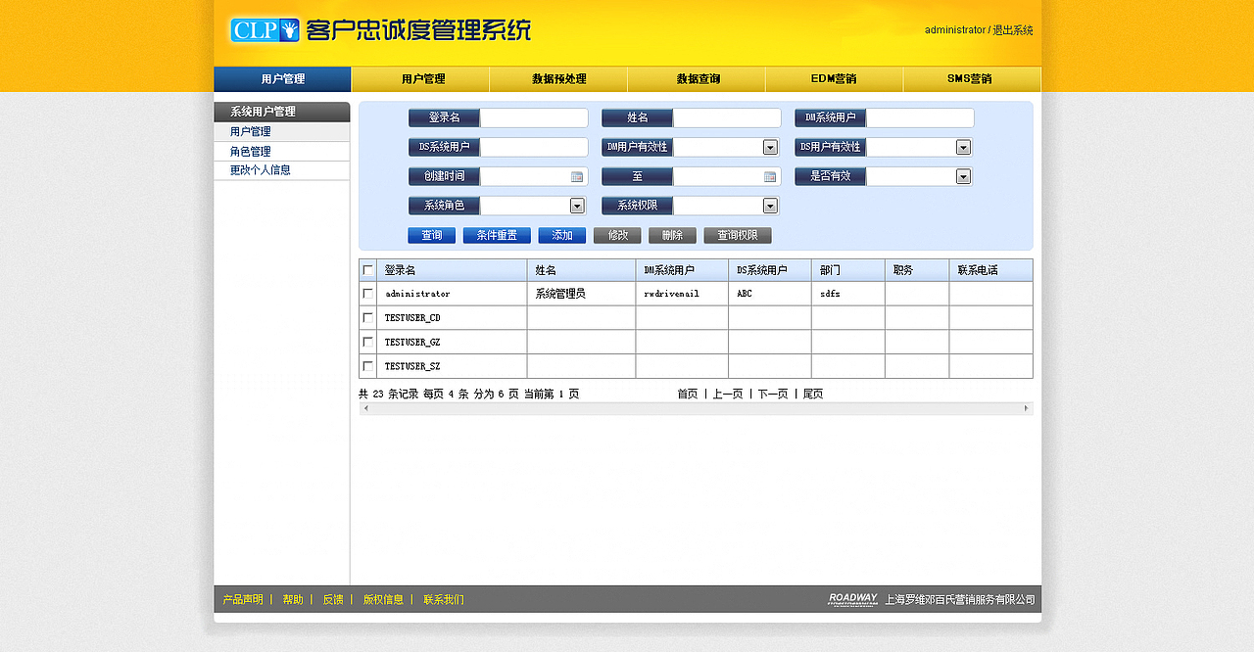Select 用户管理 in the left sidebar

pos(282,132)
